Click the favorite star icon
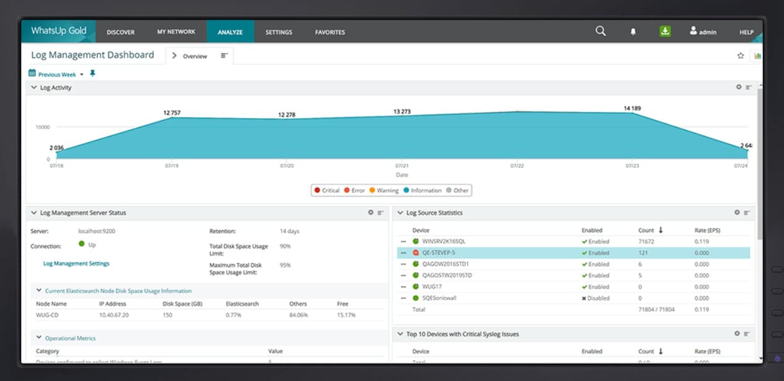 click(740, 56)
